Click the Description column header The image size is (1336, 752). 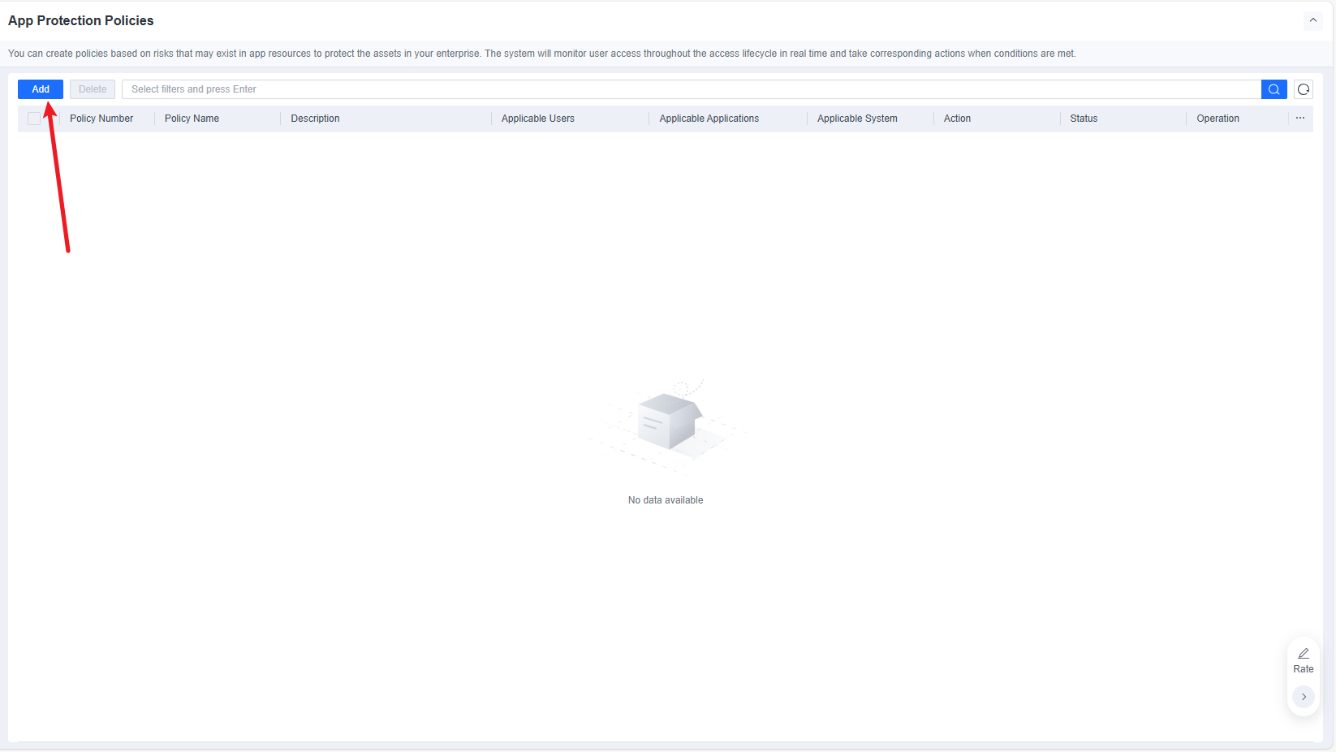pos(315,119)
